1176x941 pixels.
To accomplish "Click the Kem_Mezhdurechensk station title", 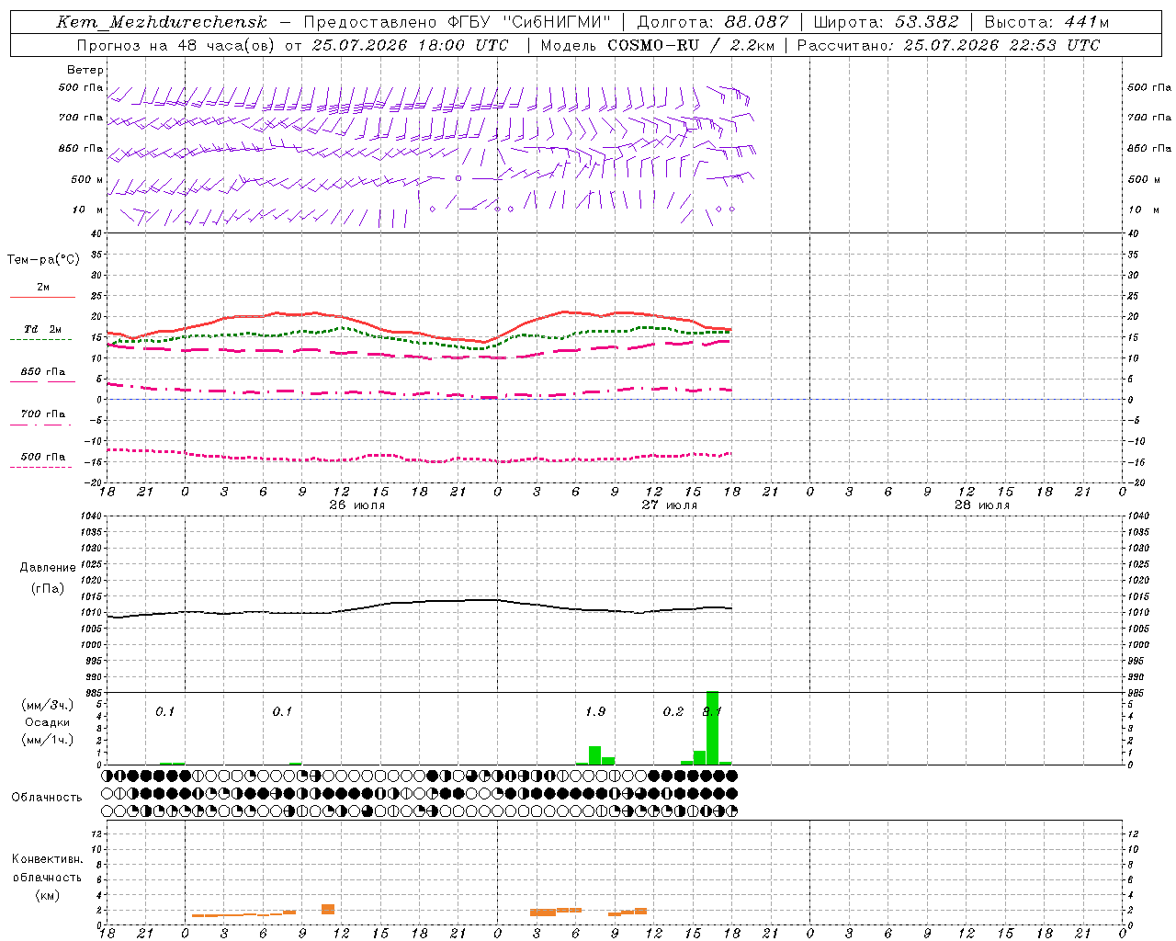I will click(x=162, y=22).
